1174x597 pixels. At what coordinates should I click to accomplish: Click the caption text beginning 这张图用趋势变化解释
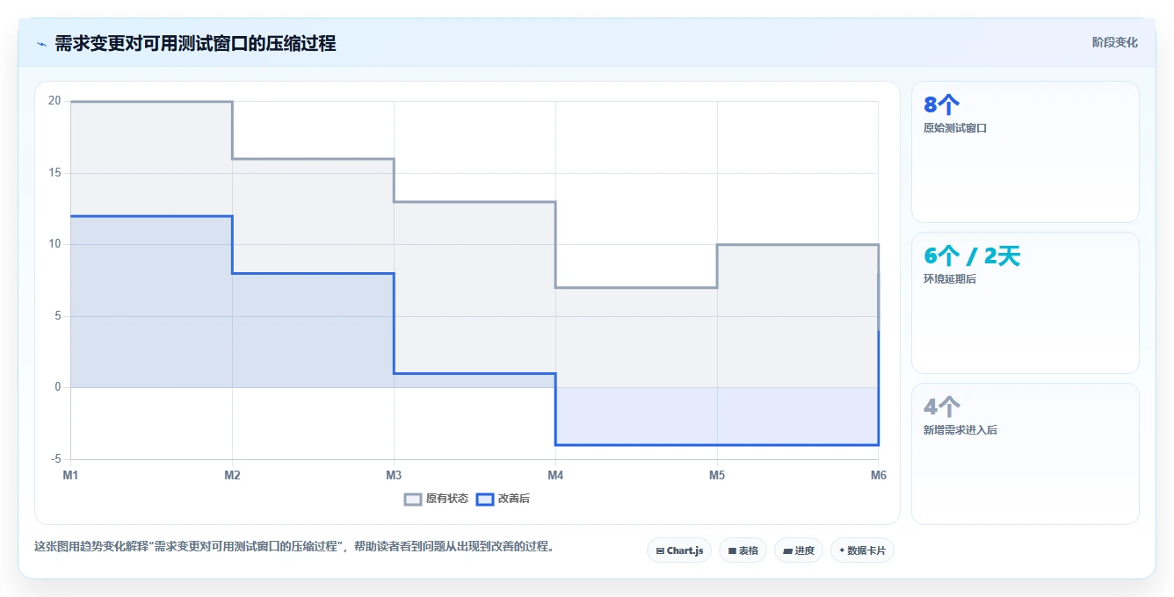click(x=293, y=546)
